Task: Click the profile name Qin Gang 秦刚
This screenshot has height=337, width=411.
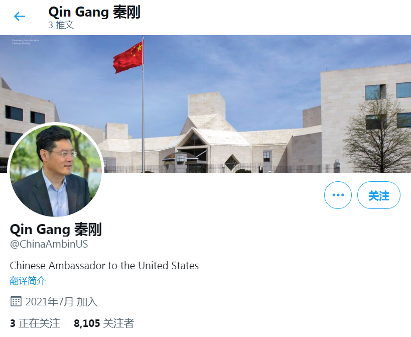Action: click(56, 229)
